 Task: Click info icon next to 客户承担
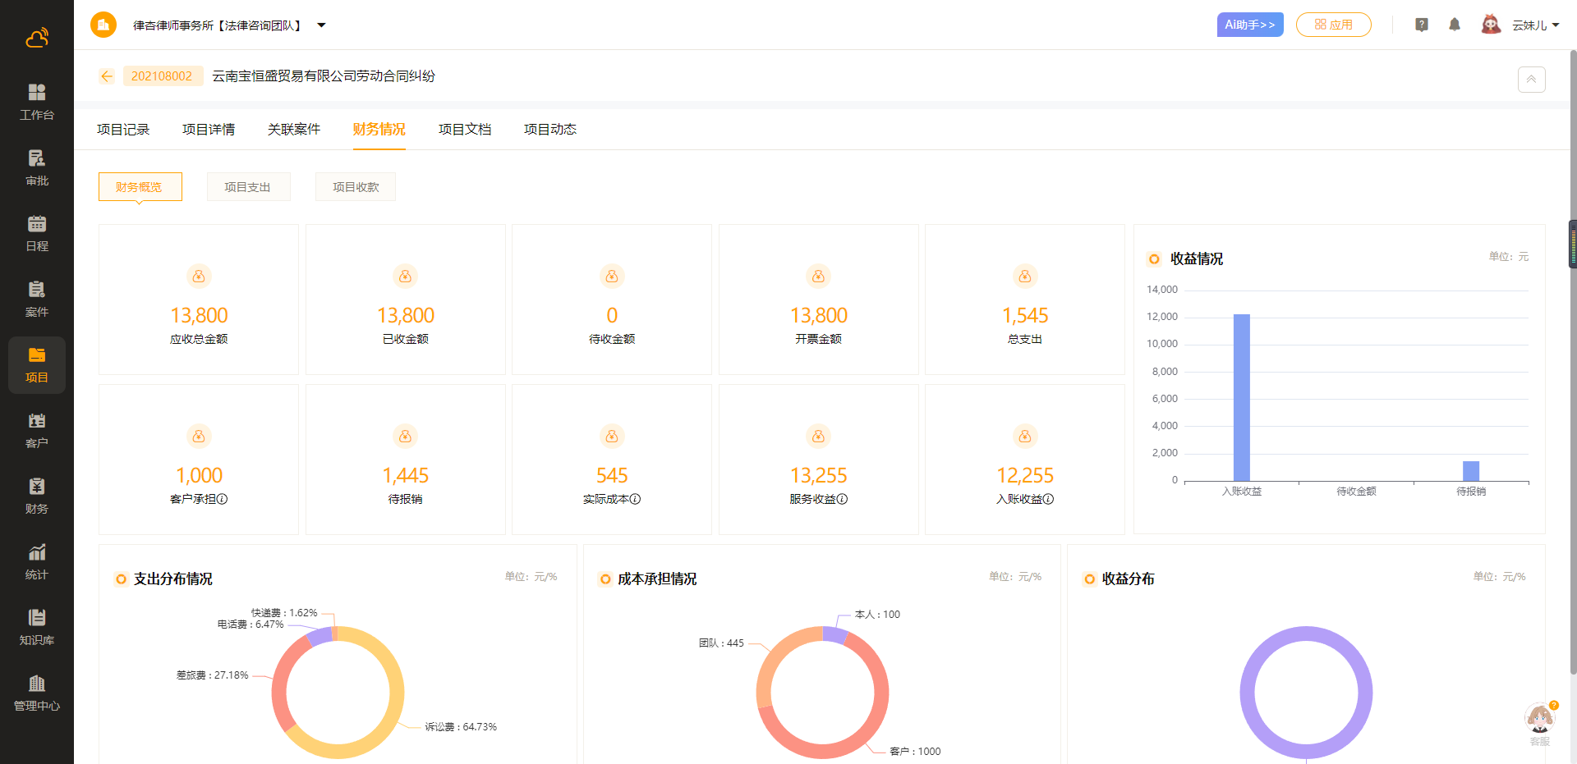(x=222, y=499)
